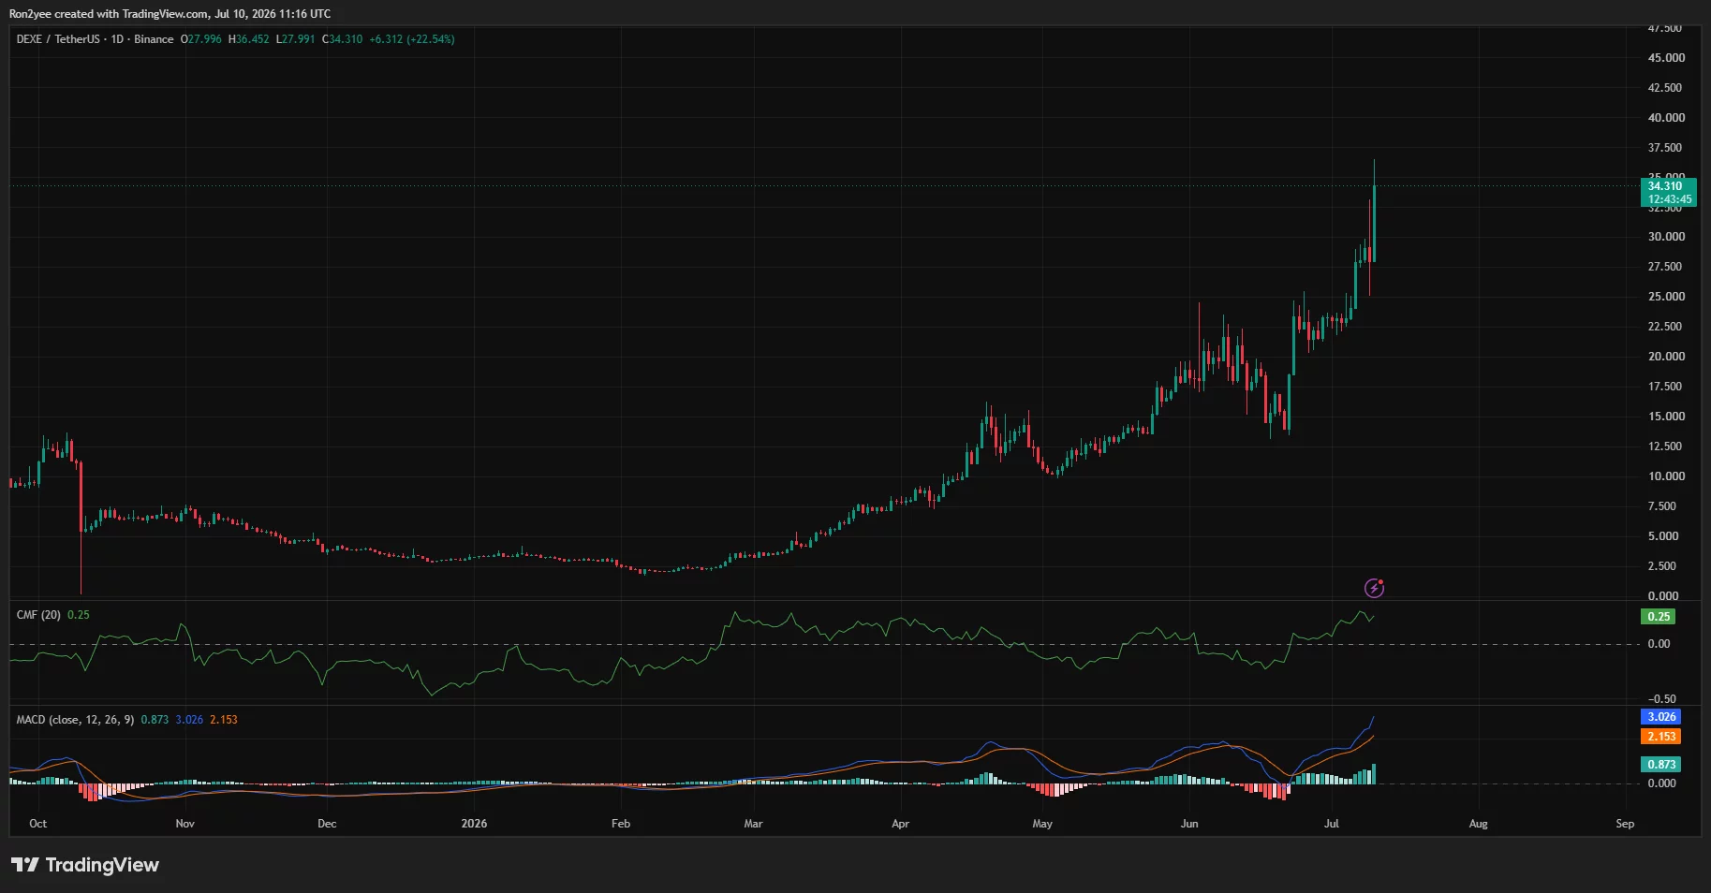The image size is (1711, 893).
Task: Click the 45.000 price axis label
Action: pyautogui.click(x=1666, y=58)
